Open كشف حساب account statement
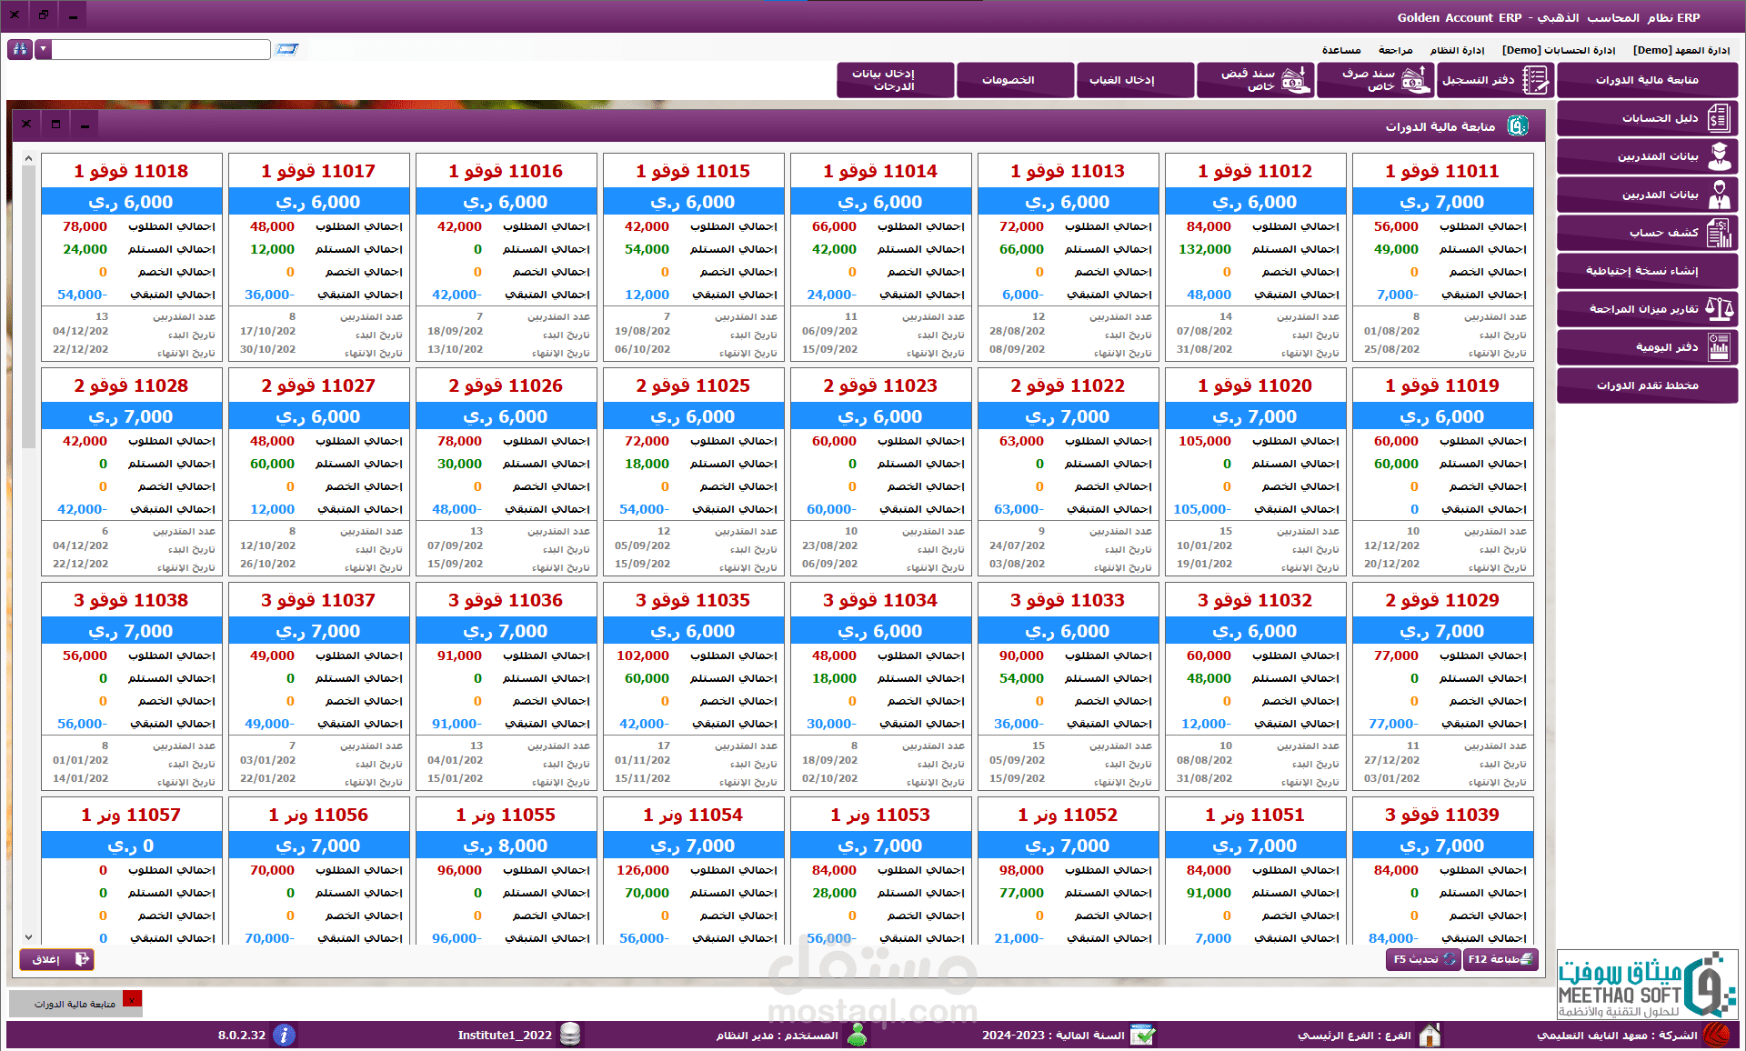 click(1646, 233)
